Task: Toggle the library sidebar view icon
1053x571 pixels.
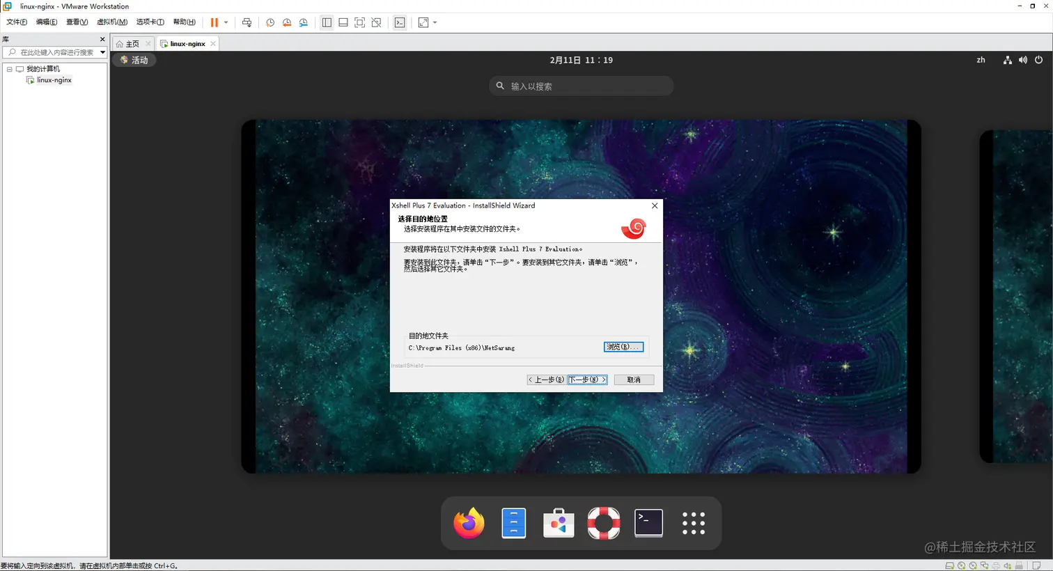Action: [327, 22]
